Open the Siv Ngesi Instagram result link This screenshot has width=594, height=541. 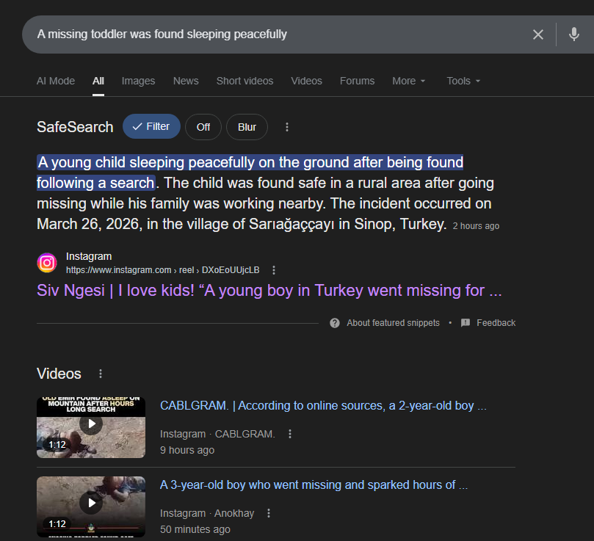pos(269,291)
